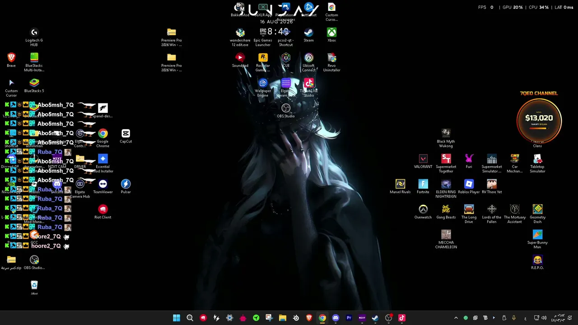Launch OBS Studio from the desktop icon
This screenshot has height=325, width=578.
pyautogui.click(x=286, y=111)
